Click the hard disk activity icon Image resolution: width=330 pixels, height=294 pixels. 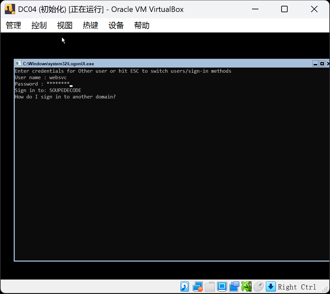[185, 286]
